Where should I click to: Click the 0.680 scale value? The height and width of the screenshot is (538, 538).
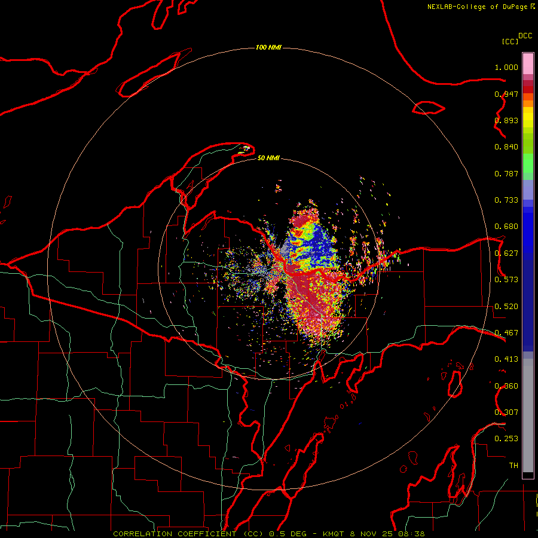click(506, 227)
